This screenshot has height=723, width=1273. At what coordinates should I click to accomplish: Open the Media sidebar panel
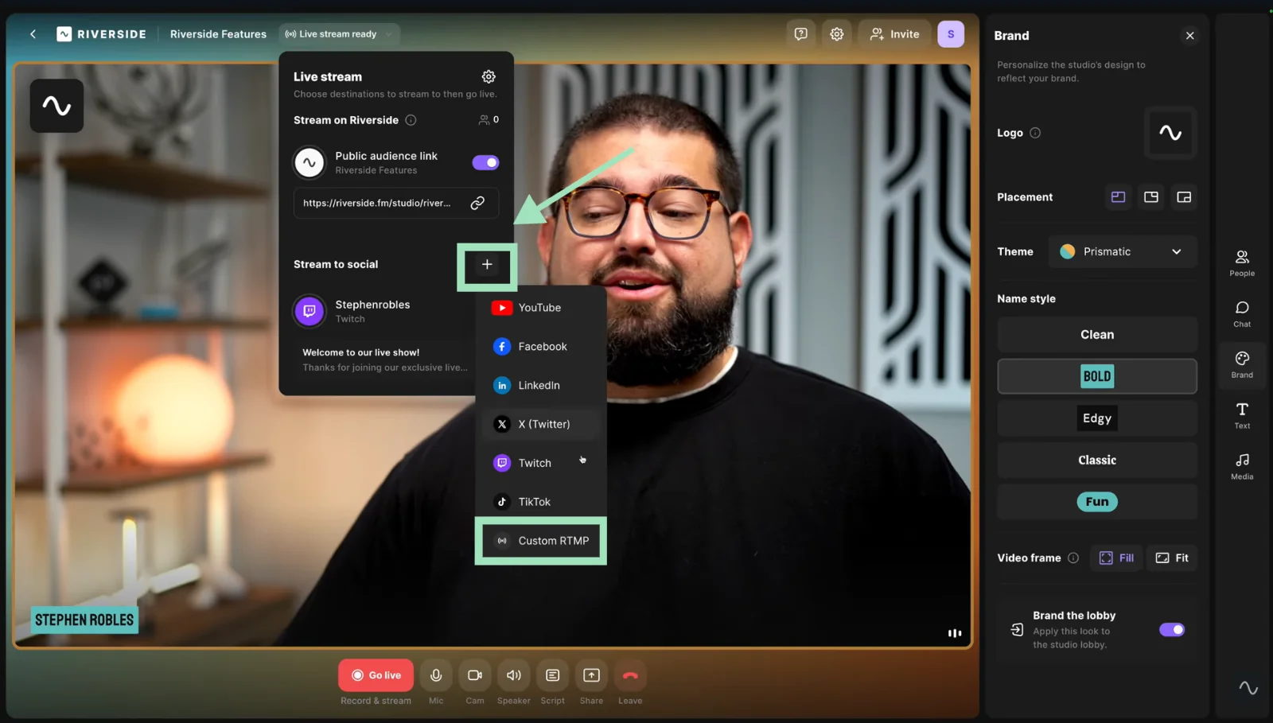pos(1242,466)
